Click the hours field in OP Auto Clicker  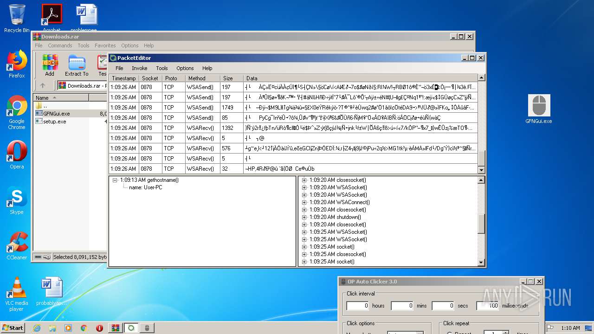pos(357,306)
